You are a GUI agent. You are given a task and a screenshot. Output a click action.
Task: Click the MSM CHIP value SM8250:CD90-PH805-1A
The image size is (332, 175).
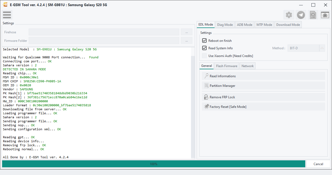[x=42, y=81]
